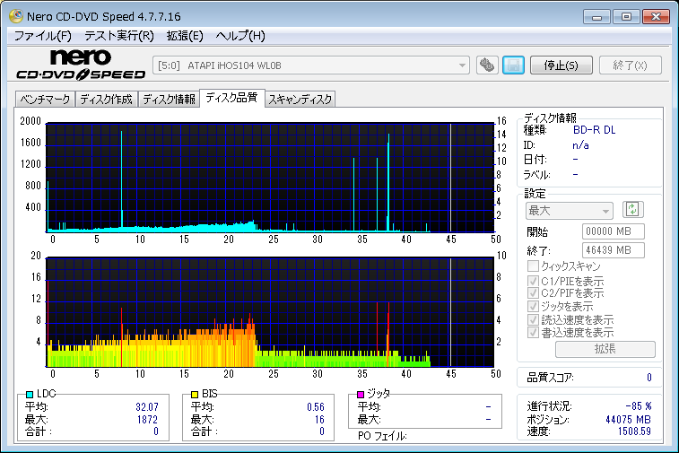Switch to the ディスク作成 tab
Screen dimensions: 679x453
pos(106,100)
